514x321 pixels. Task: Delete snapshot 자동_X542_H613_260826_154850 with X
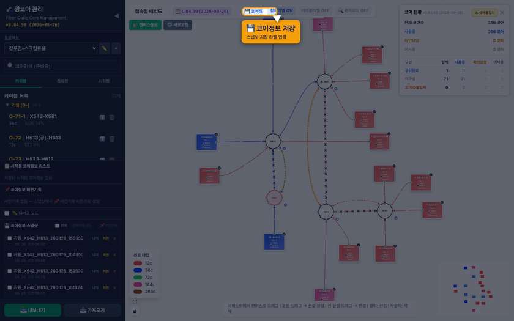tap(114, 255)
